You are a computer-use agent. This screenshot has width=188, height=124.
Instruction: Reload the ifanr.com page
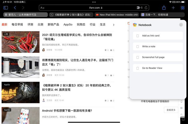[146, 8]
